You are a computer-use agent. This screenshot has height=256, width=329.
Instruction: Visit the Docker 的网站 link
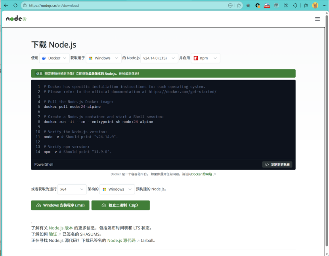(x=202, y=174)
